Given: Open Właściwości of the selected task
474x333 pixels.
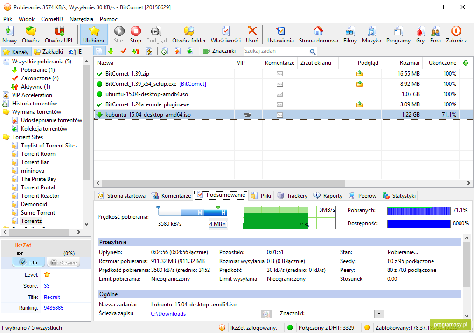Looking at the screenshot, I should tap(226, 34).
